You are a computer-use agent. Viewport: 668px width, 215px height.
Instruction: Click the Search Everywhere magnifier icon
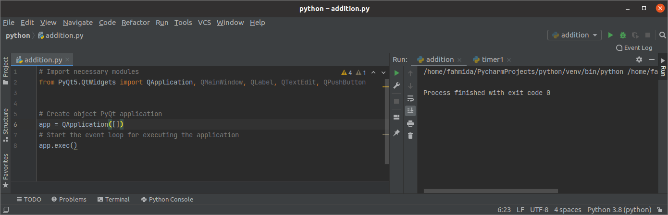(662, 35)
